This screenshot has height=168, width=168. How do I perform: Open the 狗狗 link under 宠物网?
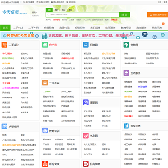tap(126, 54)
